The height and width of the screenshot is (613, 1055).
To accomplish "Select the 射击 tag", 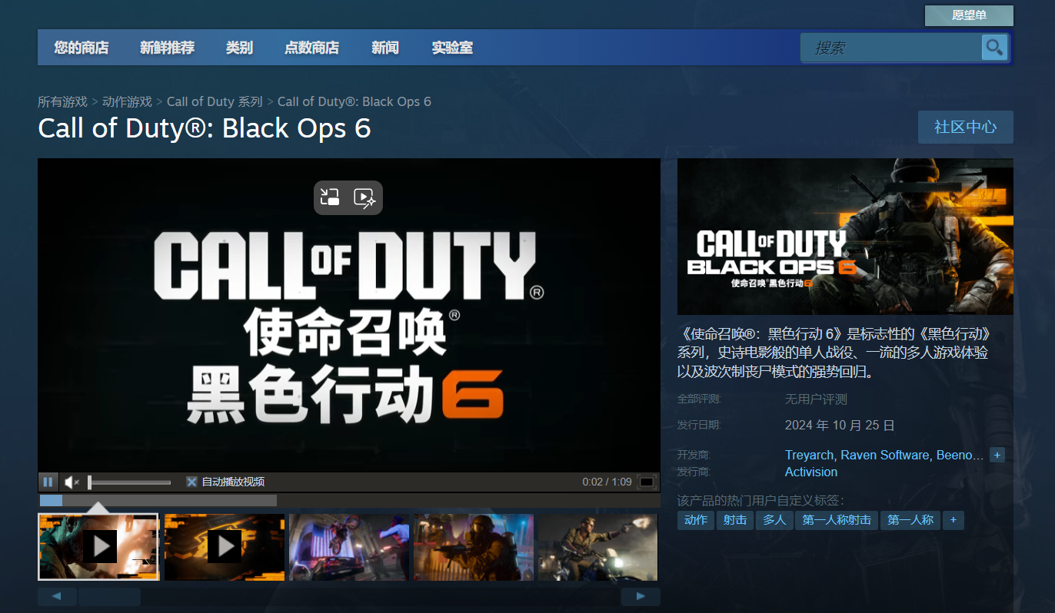I will pos(735,520).
